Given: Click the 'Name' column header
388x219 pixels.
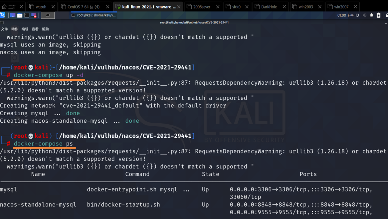Looking at the screenshot, I should click(x=38, y=174).
